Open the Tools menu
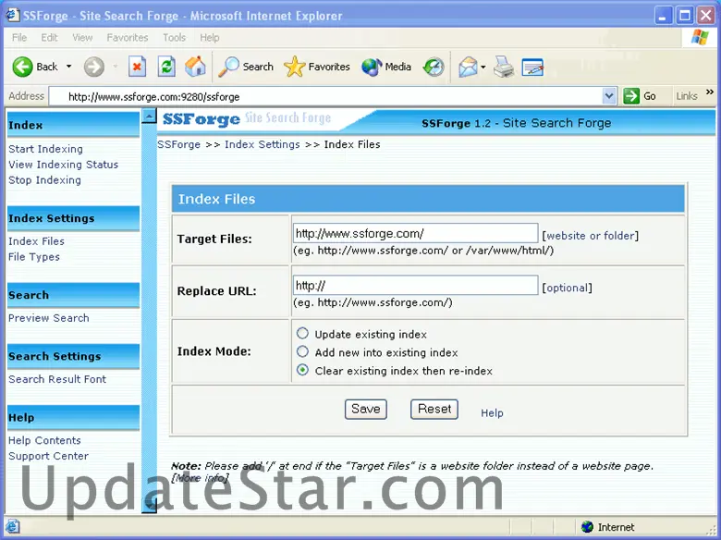 click(x=175, y=38)
